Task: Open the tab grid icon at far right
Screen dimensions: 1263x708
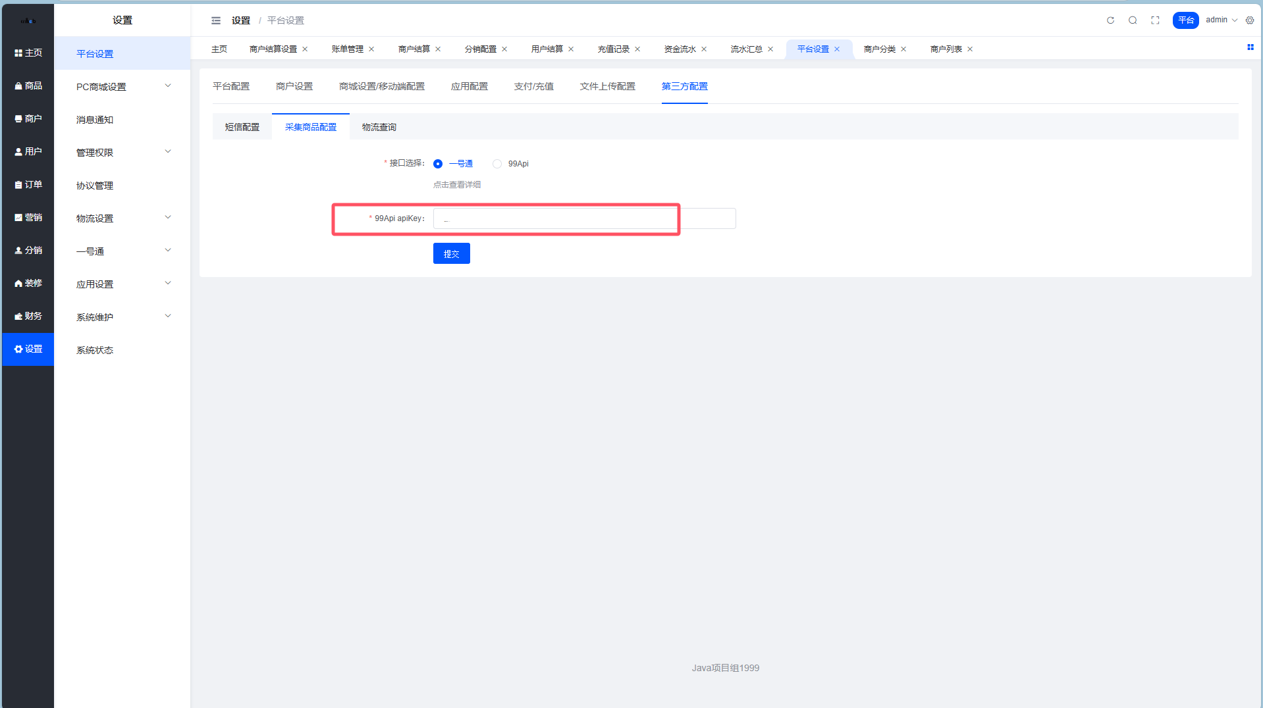Action: click(1250, 47)
